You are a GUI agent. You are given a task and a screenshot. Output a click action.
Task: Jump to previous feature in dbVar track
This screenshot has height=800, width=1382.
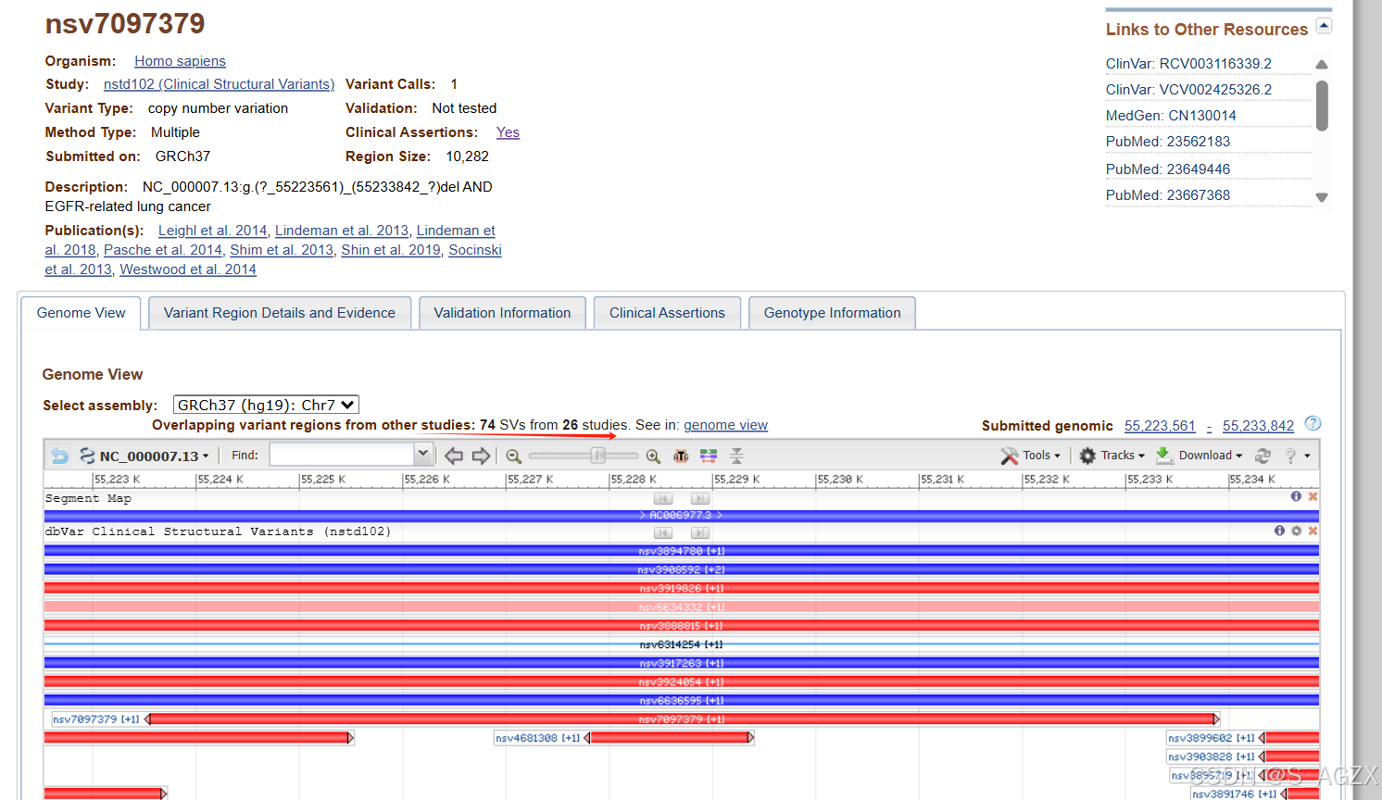[663, 532]
